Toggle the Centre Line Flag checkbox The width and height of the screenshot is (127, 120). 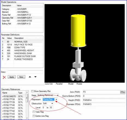34,116
